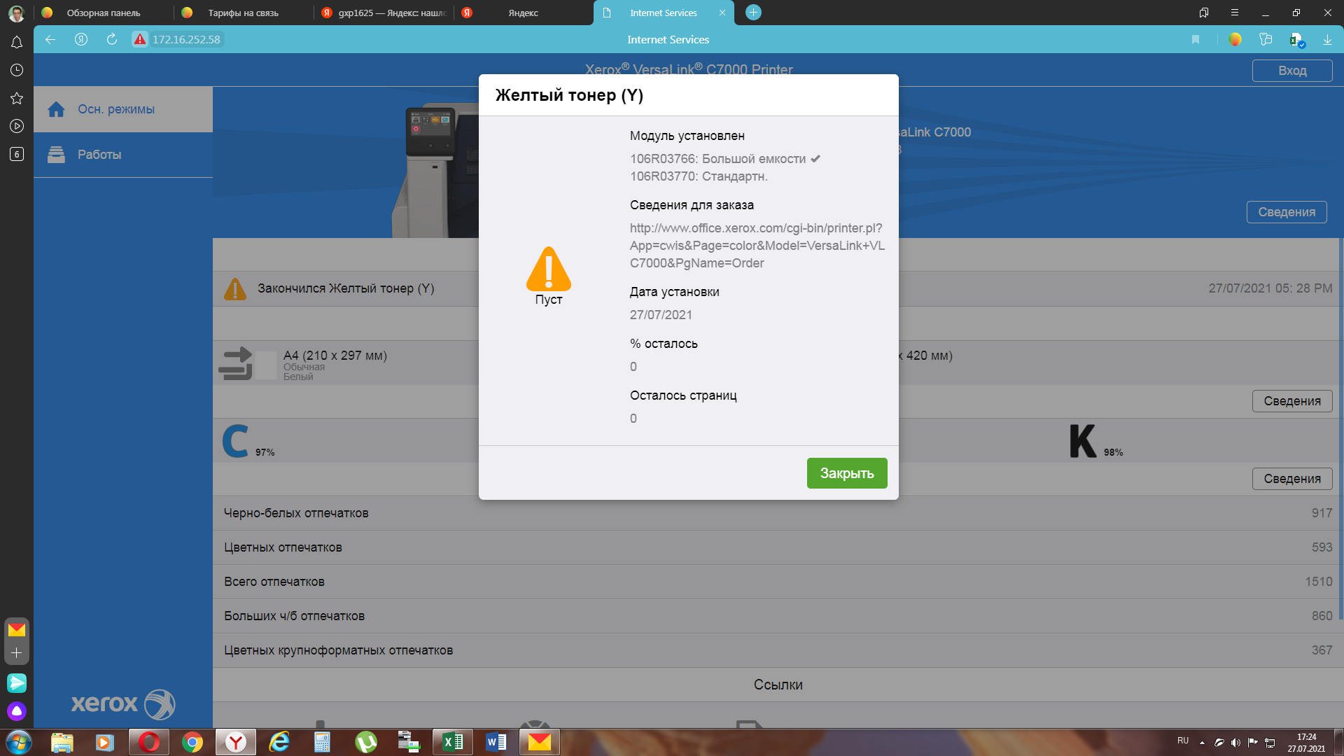1344x756 pixels.
Task: Click Сведения button near printer info
Action: 1287,212
